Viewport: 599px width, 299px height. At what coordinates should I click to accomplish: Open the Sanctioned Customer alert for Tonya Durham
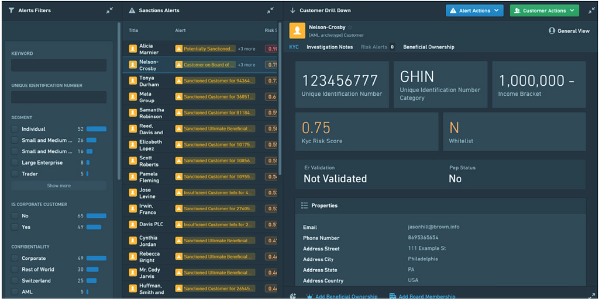[x=215, y=81]
